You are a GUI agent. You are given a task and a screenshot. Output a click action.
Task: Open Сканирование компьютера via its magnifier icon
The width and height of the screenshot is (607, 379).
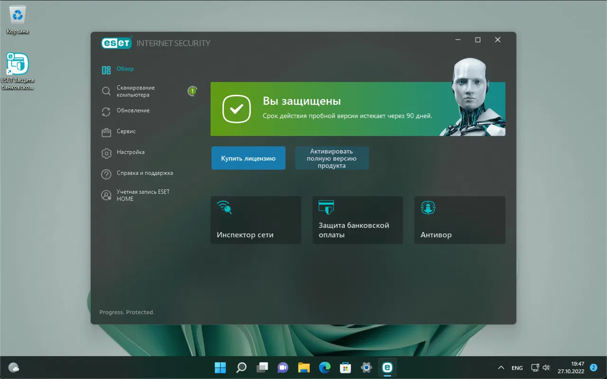tap(106, 91)
